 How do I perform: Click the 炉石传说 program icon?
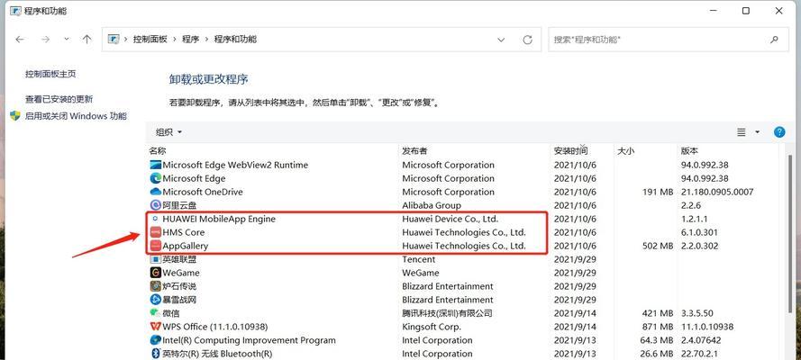pyautogui.click(x=155, y=286)
